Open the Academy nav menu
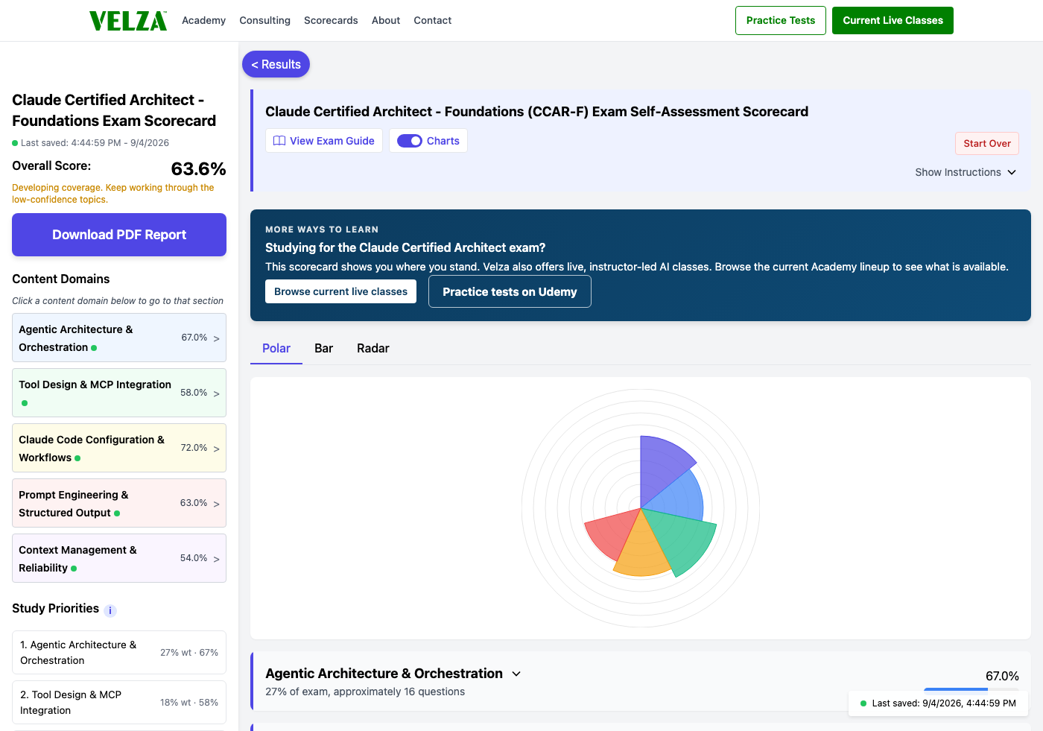1043x731 pixels. pos(203,20)
